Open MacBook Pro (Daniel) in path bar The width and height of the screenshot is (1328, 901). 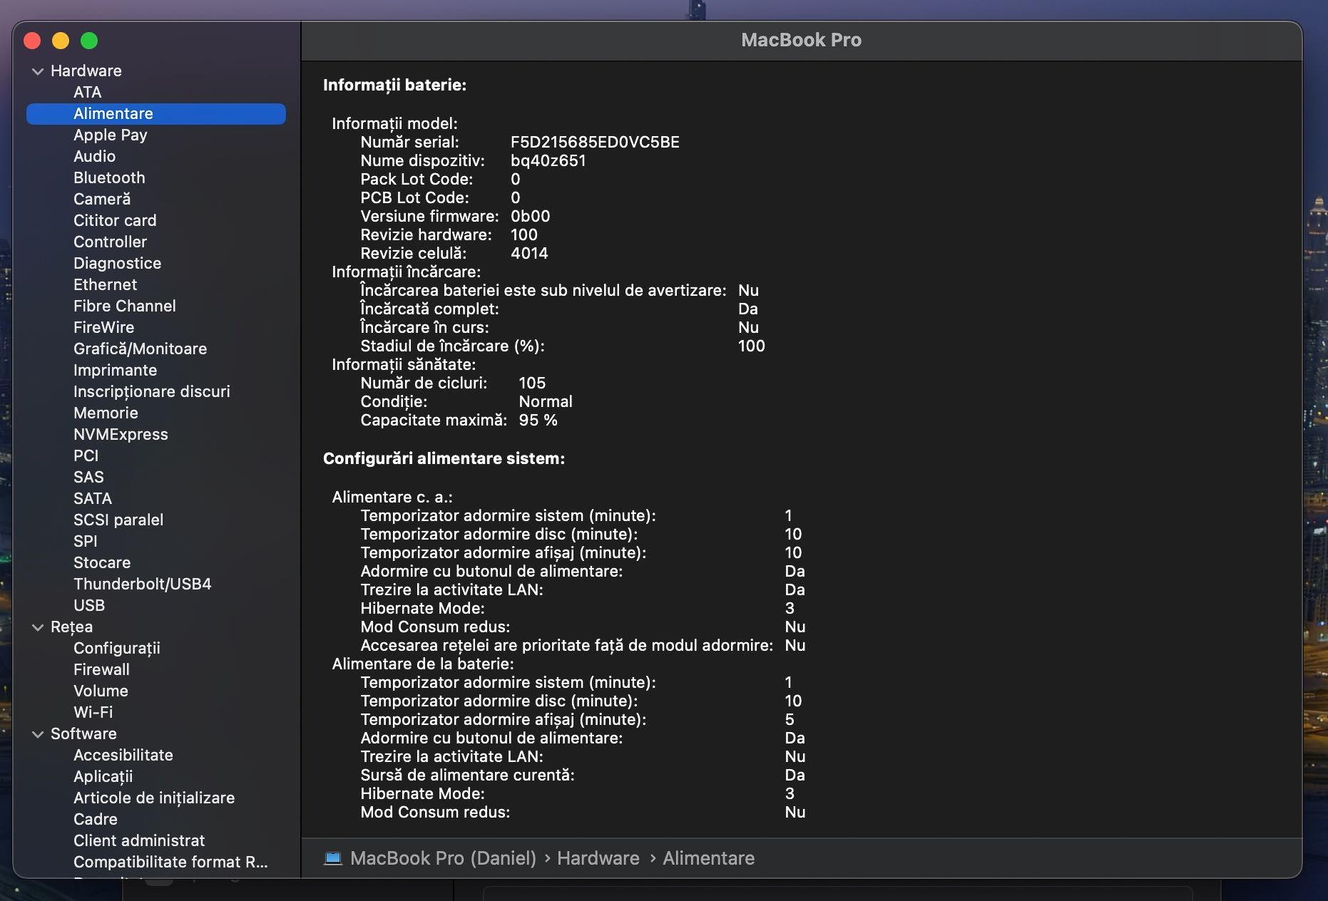443,858
